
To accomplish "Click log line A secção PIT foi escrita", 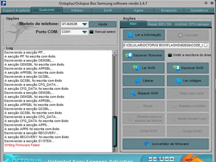I will (x=30, y=56).
